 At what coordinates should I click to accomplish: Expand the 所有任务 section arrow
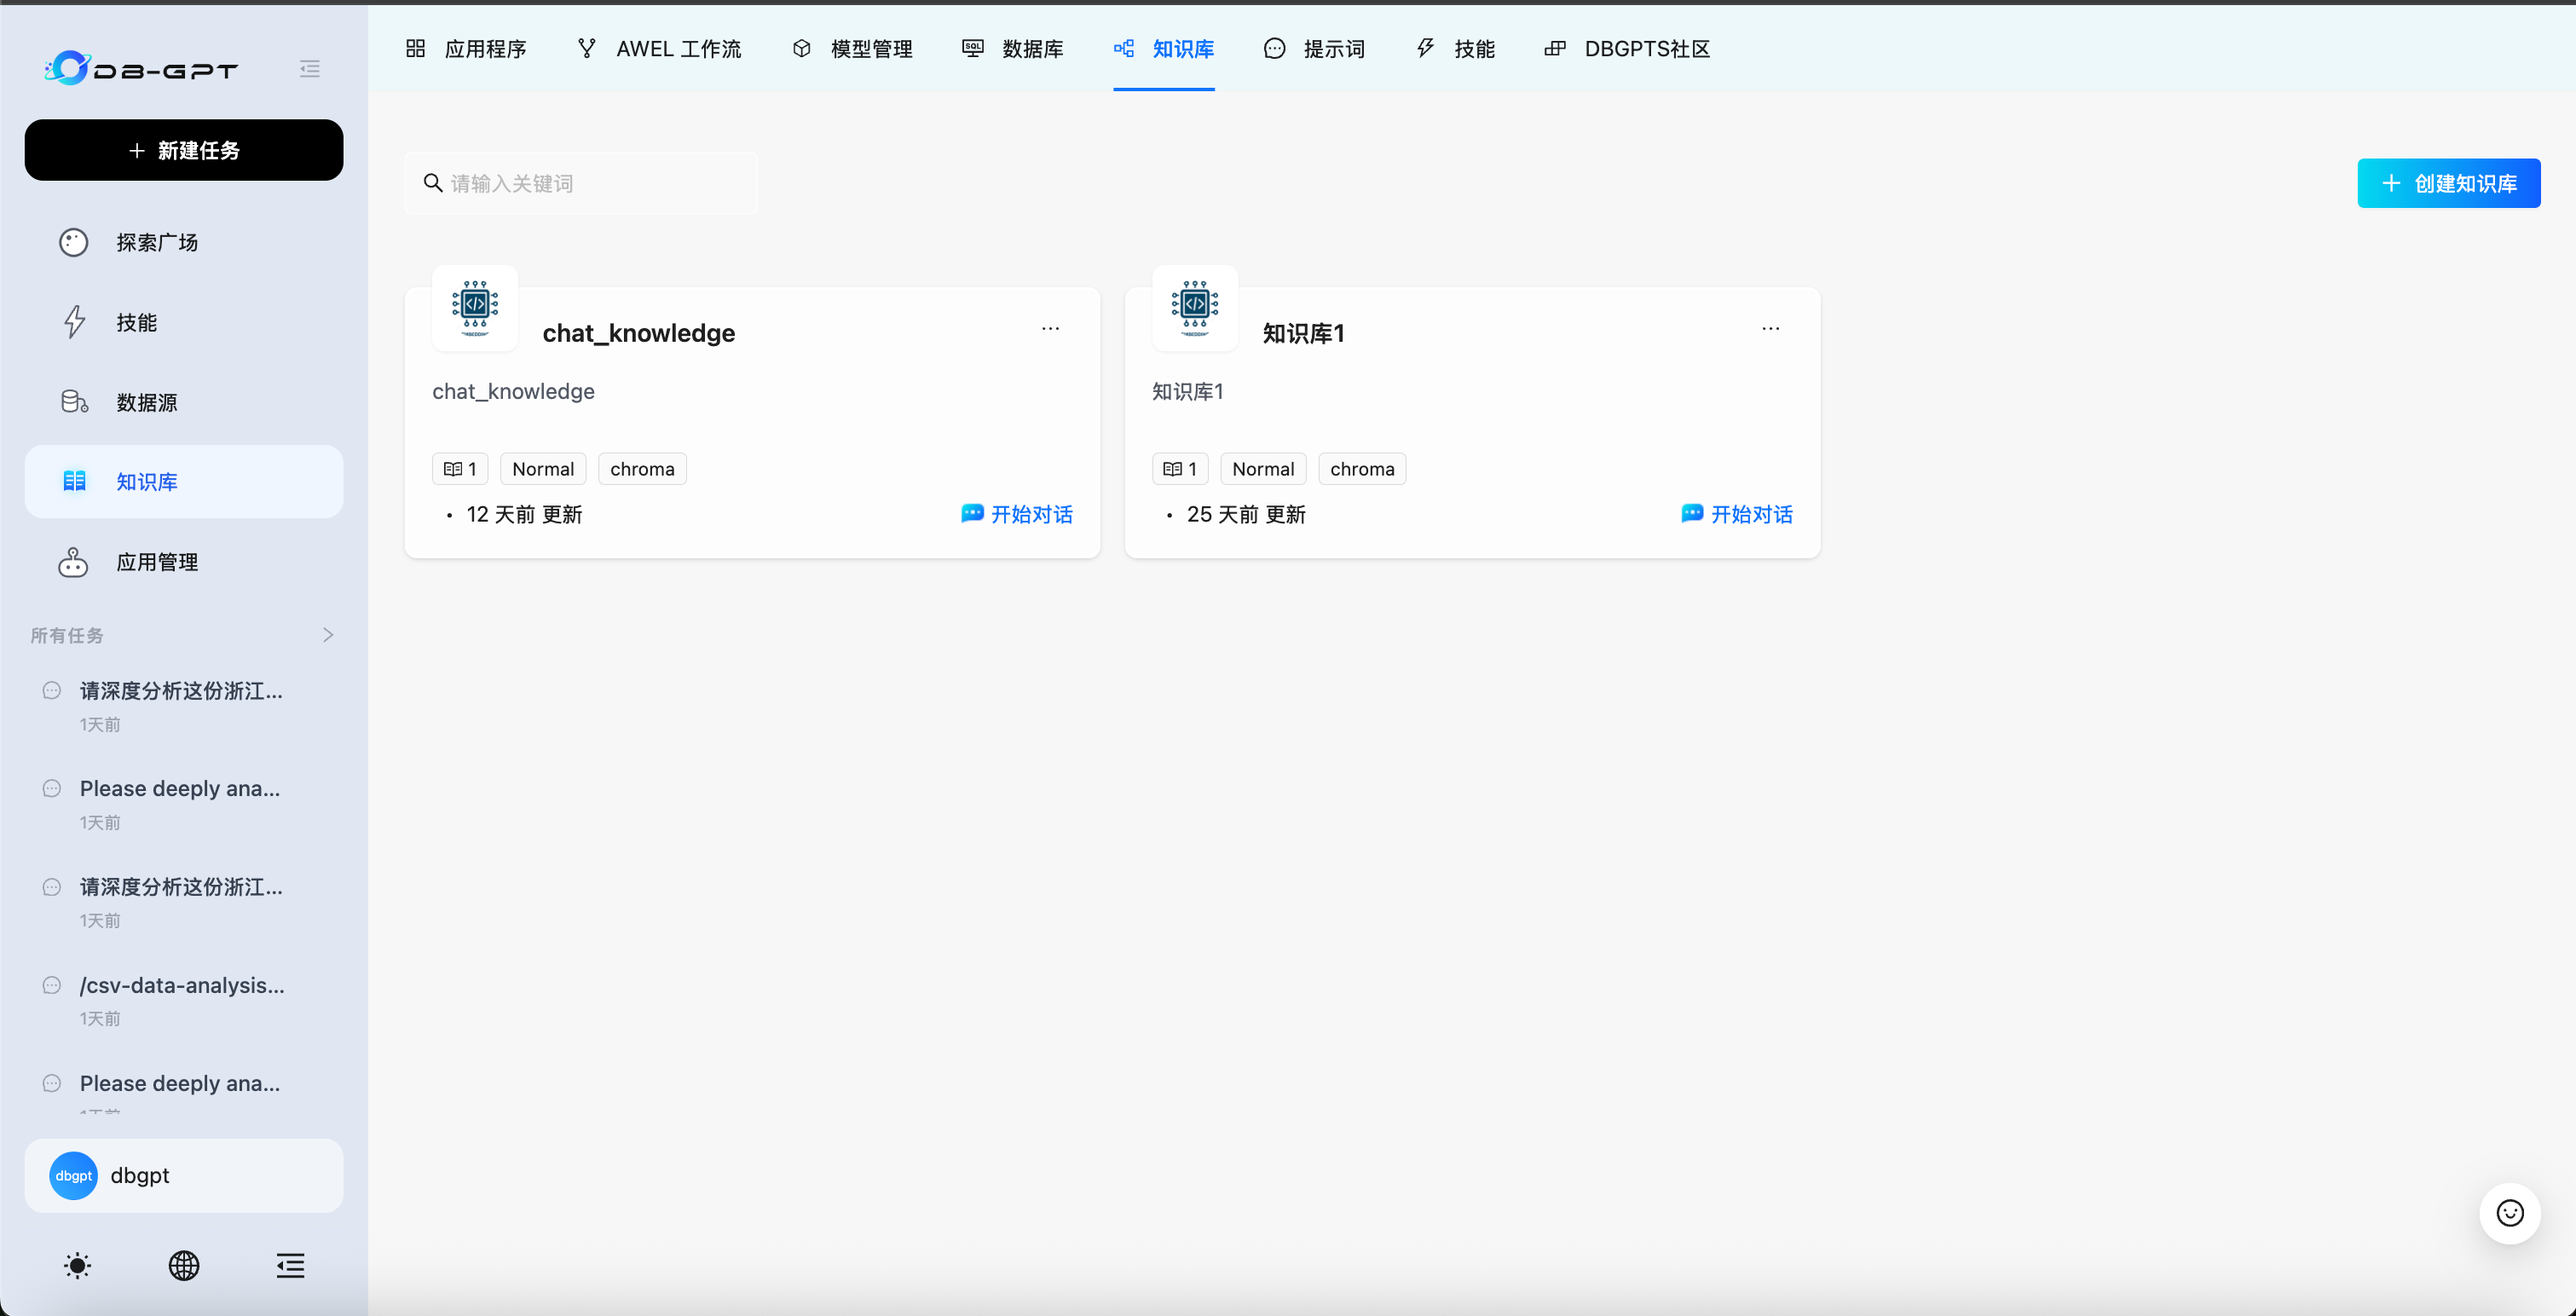tap(328, 635)
